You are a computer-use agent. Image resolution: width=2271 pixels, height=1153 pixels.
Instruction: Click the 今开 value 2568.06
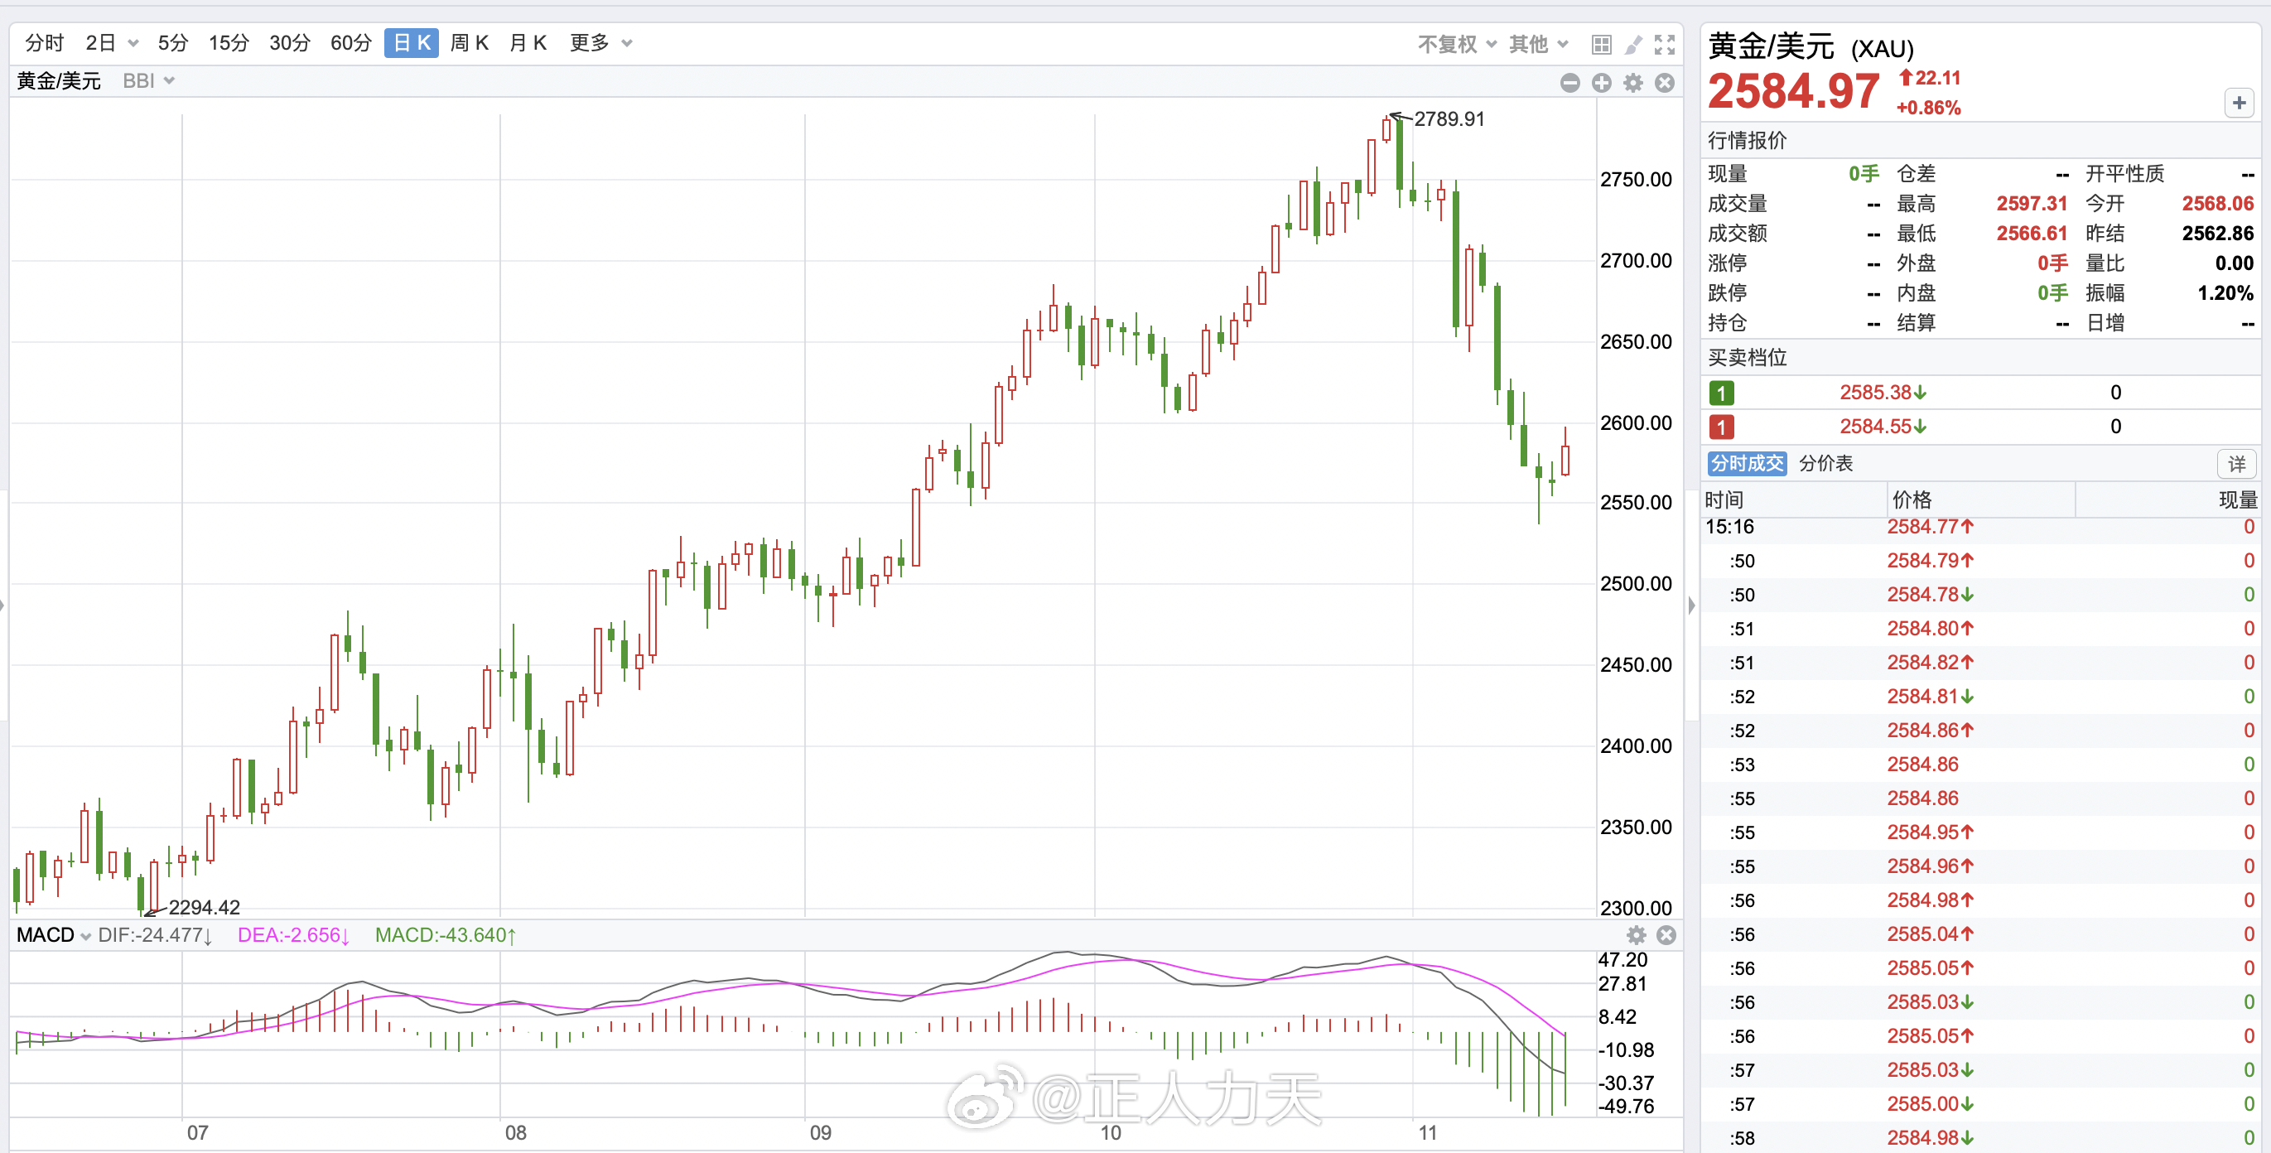[x=2217, y=204]
